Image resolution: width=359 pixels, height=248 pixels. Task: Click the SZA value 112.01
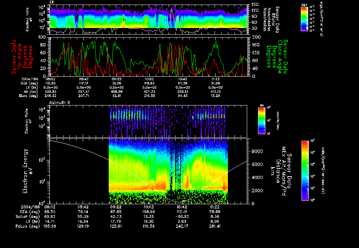click(182, 212)
